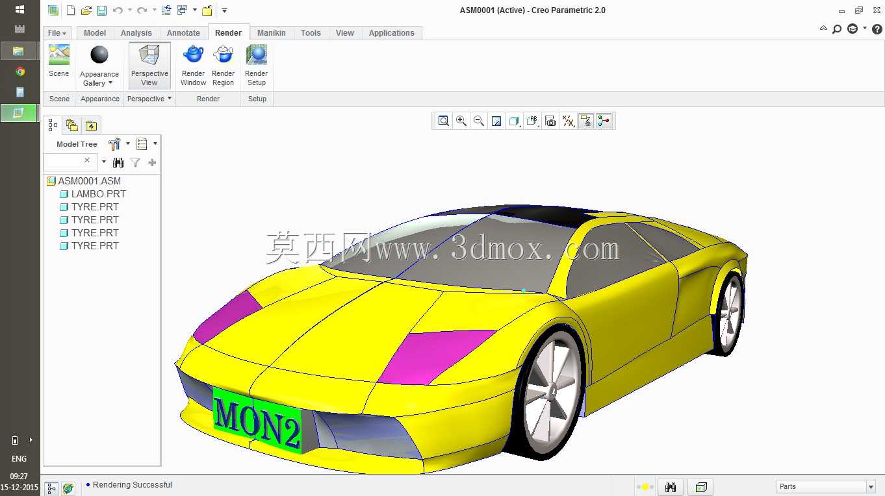
Task: Click the View Manager camera icon
Action: pos(550,121)
